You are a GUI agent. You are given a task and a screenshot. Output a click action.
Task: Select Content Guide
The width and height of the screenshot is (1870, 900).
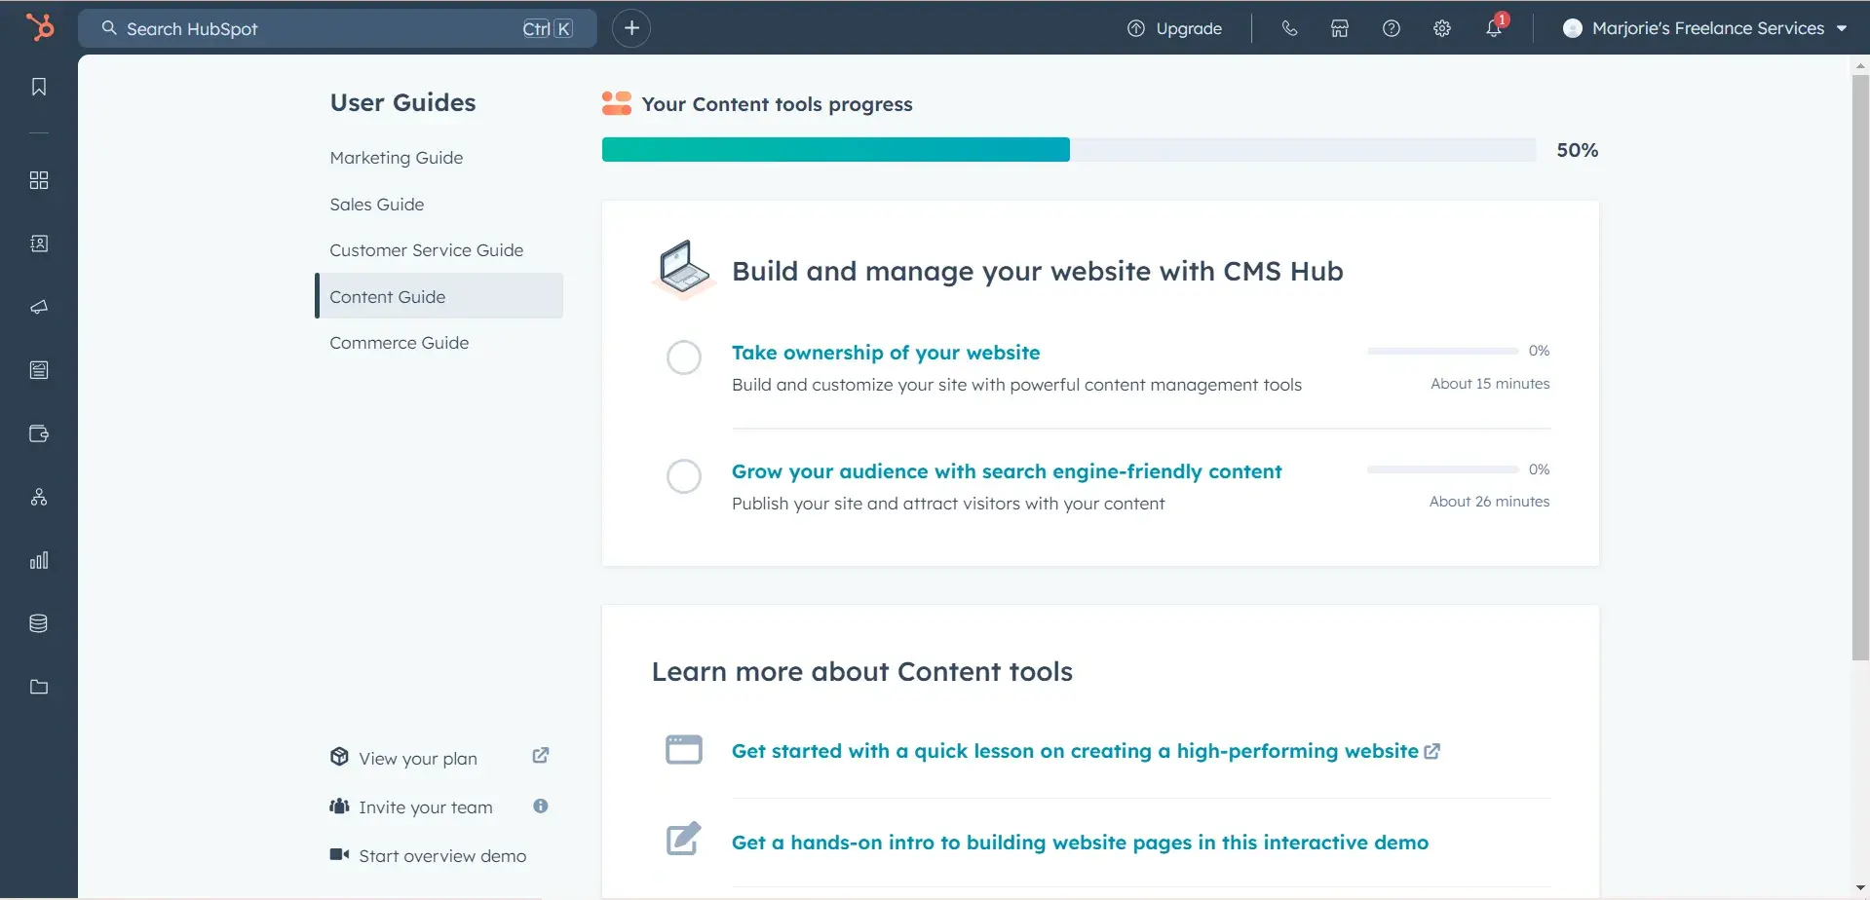click(439, 296)
